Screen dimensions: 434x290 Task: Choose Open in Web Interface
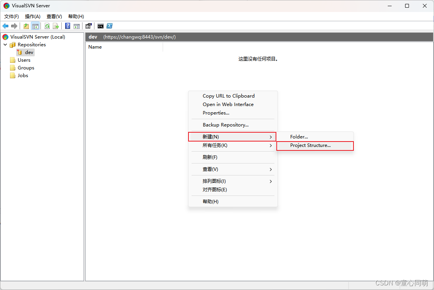point(233,105)
